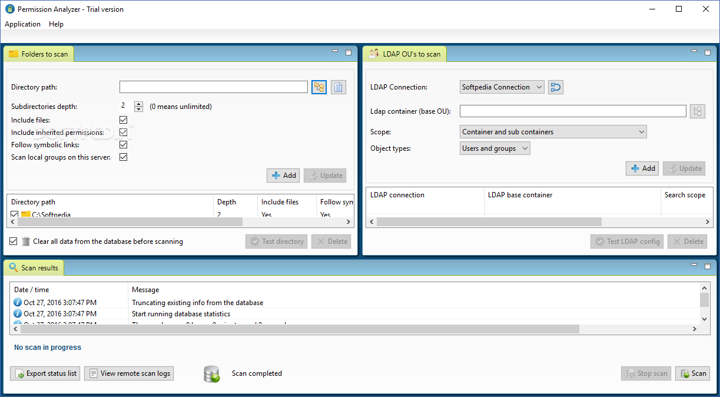Browse LDAP containers with the tree icon
This screenshot has height=397, width=720.
click(698, 111)
